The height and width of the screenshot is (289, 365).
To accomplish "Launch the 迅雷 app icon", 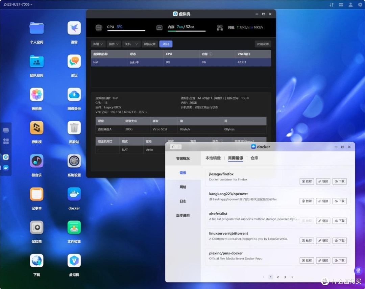I will (74, 28).
